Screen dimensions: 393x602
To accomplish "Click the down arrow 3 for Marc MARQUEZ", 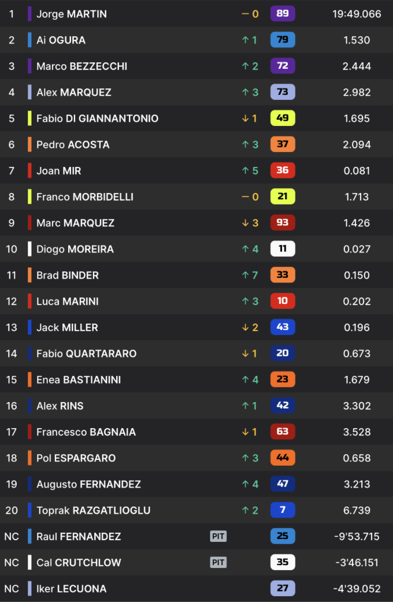I will pyautogui.click(x=250, y=222).
